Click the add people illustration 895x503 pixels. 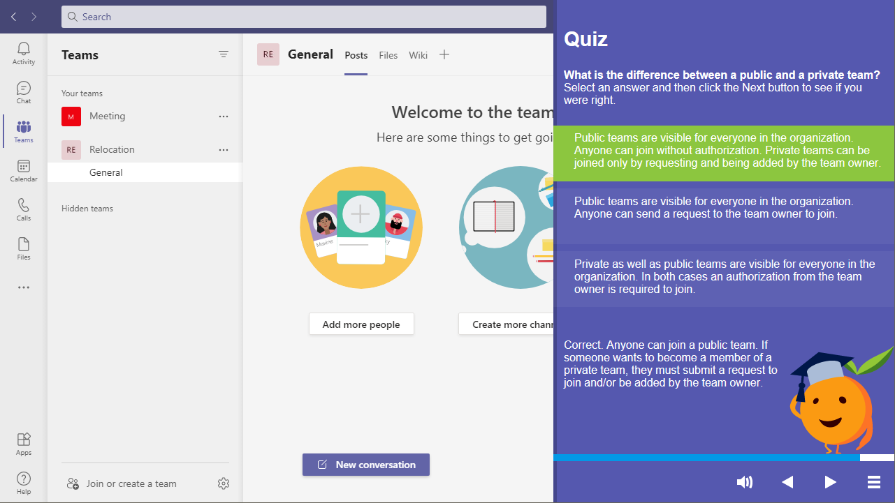[x=361, y=227]
